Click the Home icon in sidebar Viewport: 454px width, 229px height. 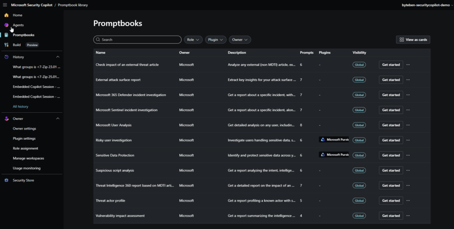coord(6,15)
